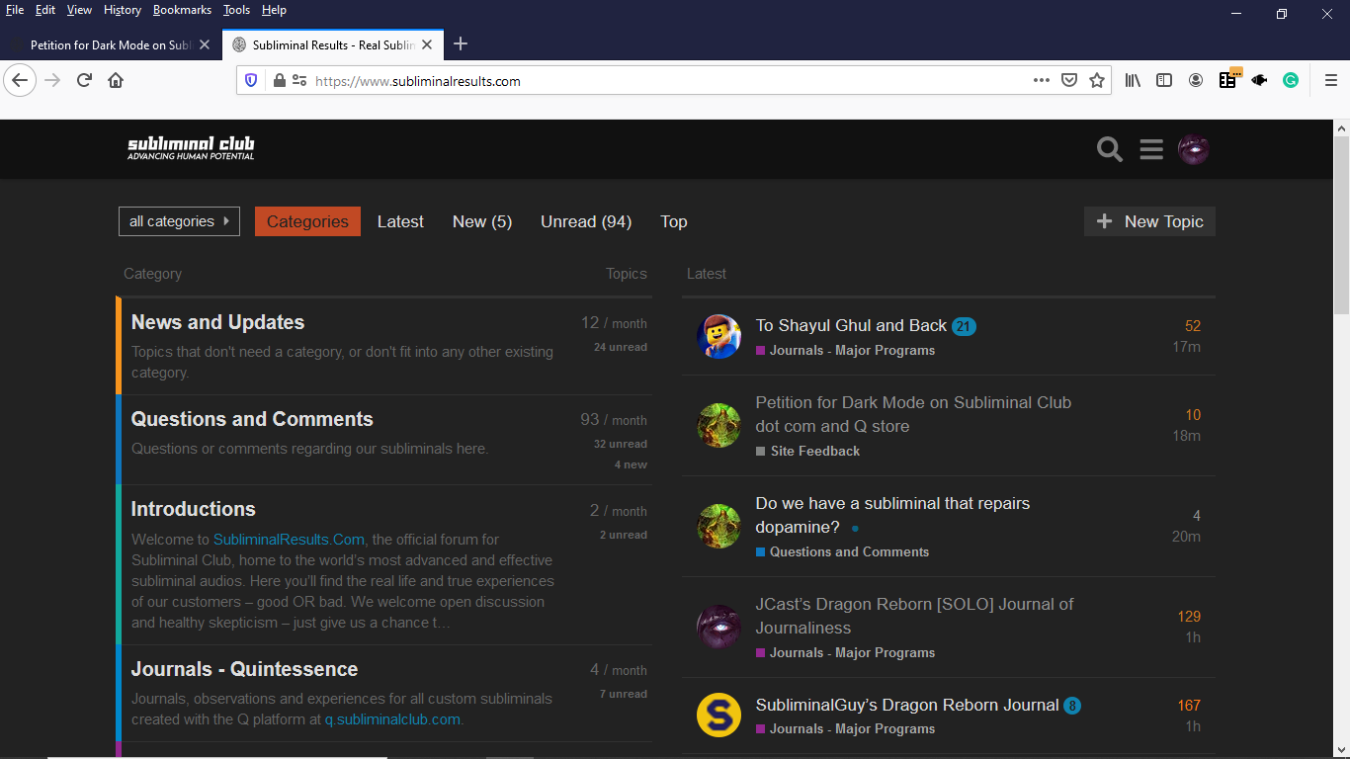Open the Library bookshelf icon

(1133, 80)
